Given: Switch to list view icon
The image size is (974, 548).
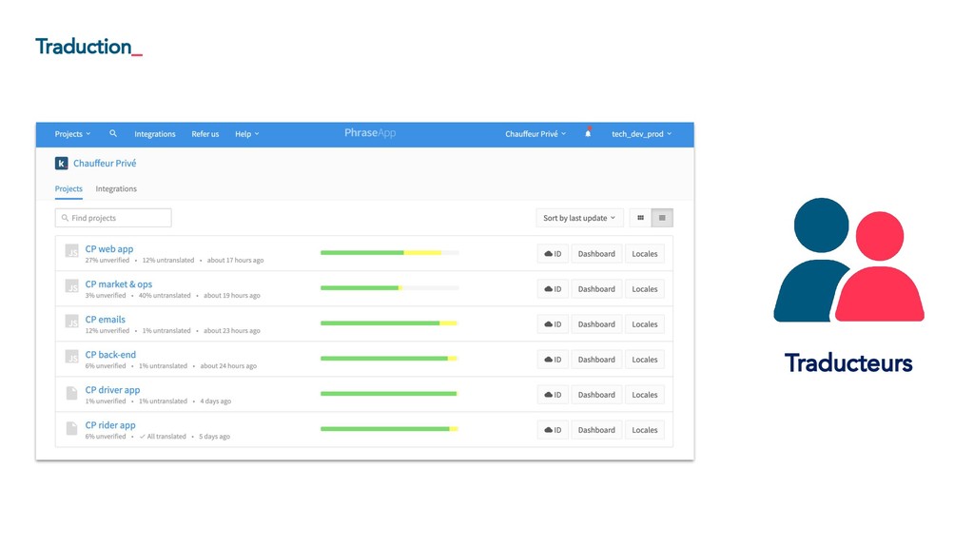Looking at the screenshot, I should [662, 218].
